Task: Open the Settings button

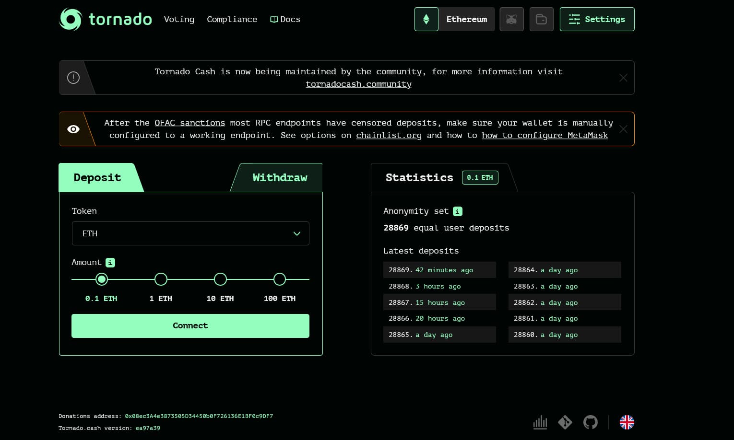Action: tap(597, 19)
